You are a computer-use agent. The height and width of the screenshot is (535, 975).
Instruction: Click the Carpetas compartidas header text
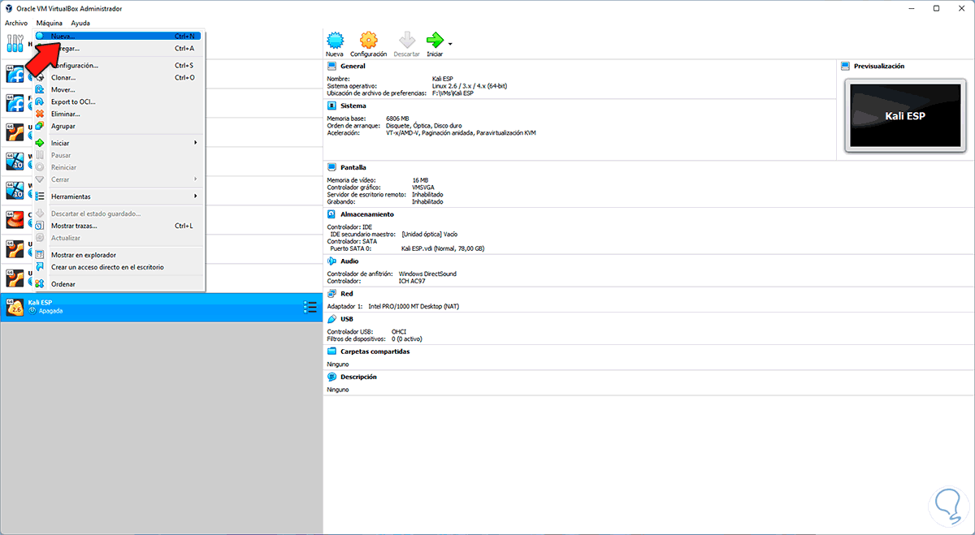point(375,352)
